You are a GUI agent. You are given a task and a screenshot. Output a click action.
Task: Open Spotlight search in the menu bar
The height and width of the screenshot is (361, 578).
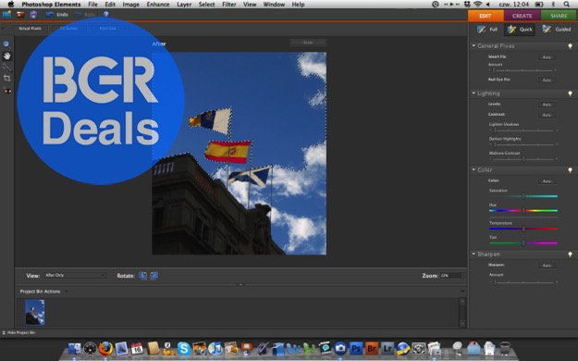(x=567, y=5)
